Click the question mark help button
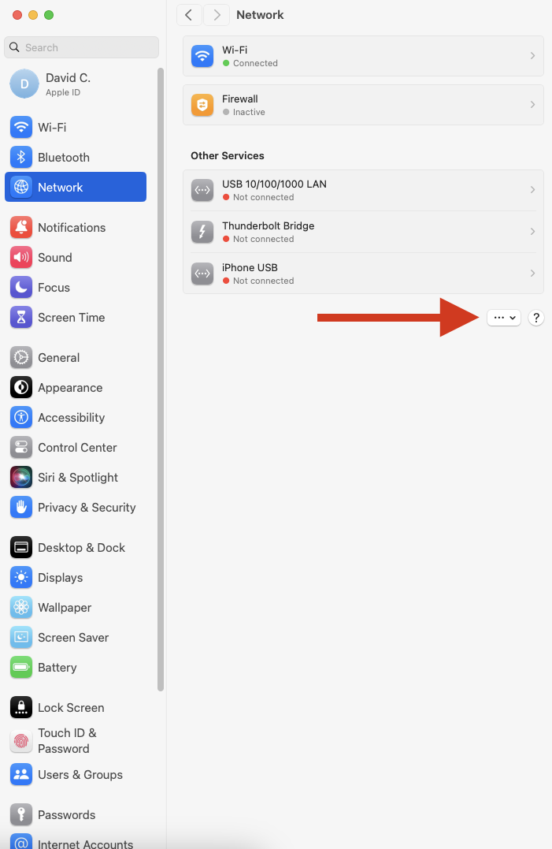 pos(535,318)
